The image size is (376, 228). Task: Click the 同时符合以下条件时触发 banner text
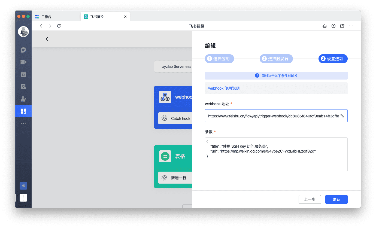coord(279,76)
